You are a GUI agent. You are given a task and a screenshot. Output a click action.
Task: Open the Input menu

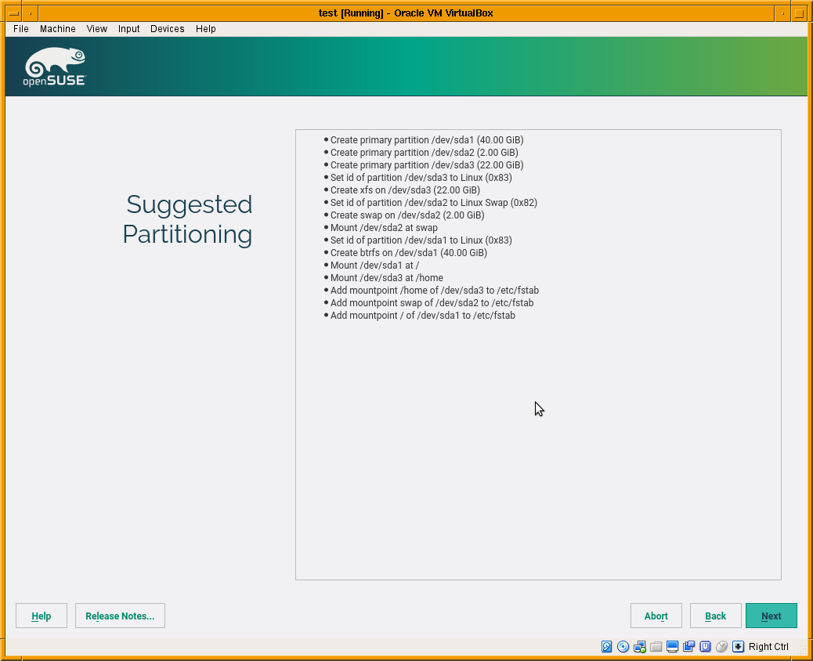tap(129, 29)
